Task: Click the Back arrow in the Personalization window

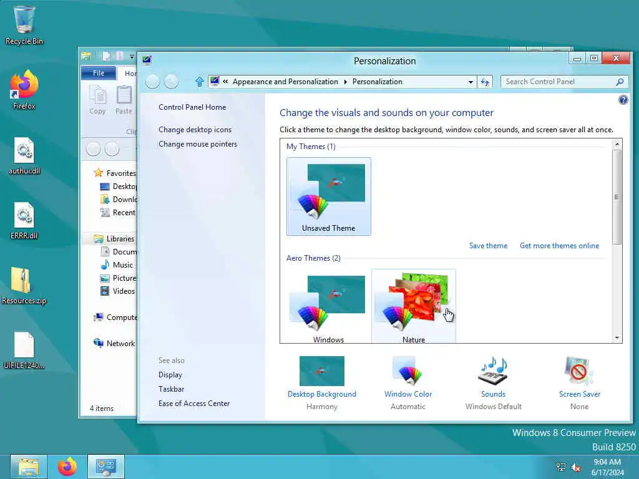Action: (x=152, y=82)
